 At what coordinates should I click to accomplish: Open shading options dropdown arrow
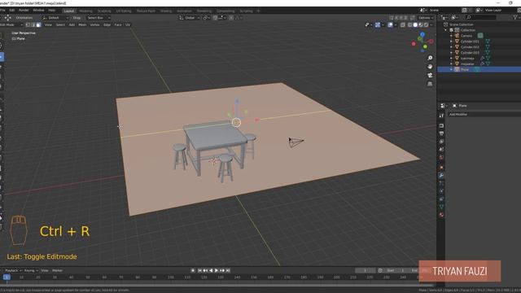431,25
